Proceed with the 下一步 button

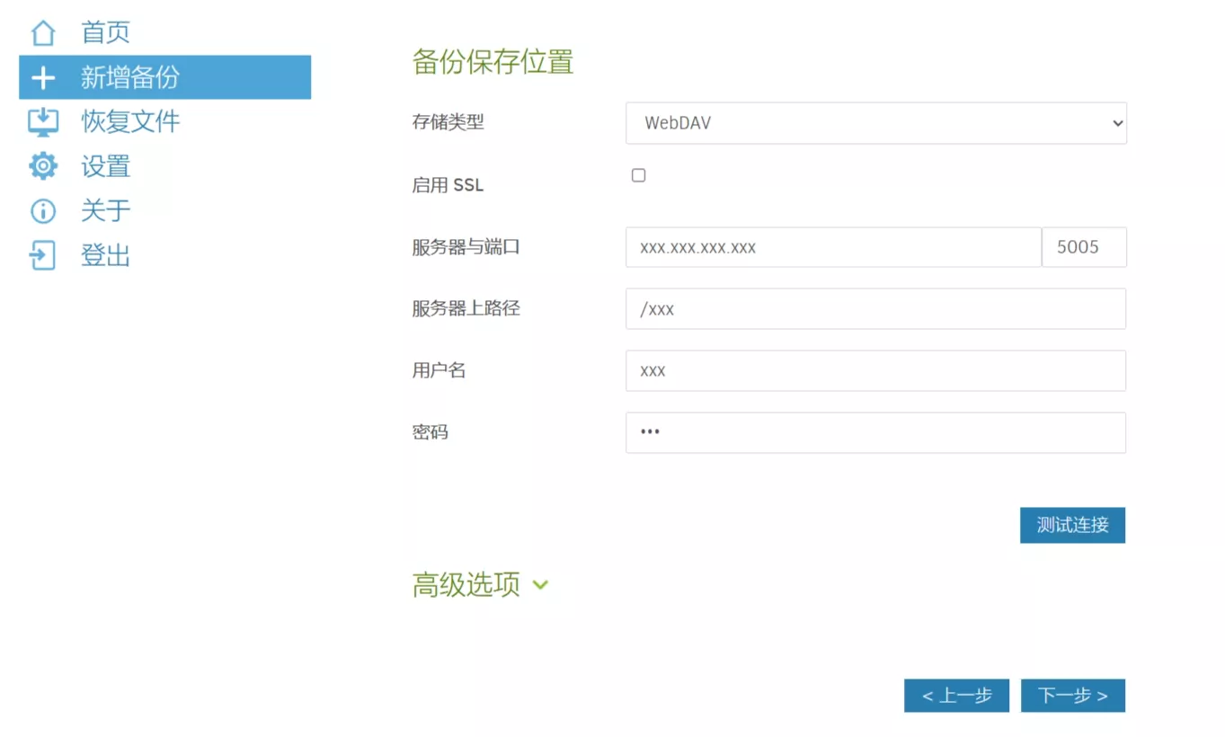coord(1072,696)
